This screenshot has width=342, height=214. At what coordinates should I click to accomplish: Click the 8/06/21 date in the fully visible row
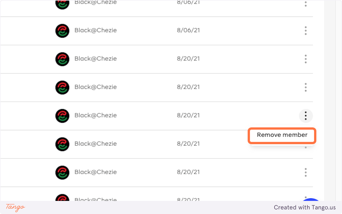(x=188, y=30)
